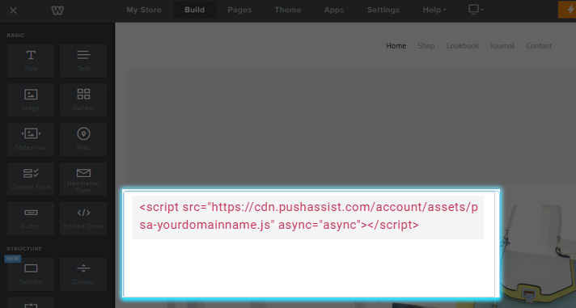576x308 pixels.
Task: Open the Apps tab
Action: (x=334, y=10)
